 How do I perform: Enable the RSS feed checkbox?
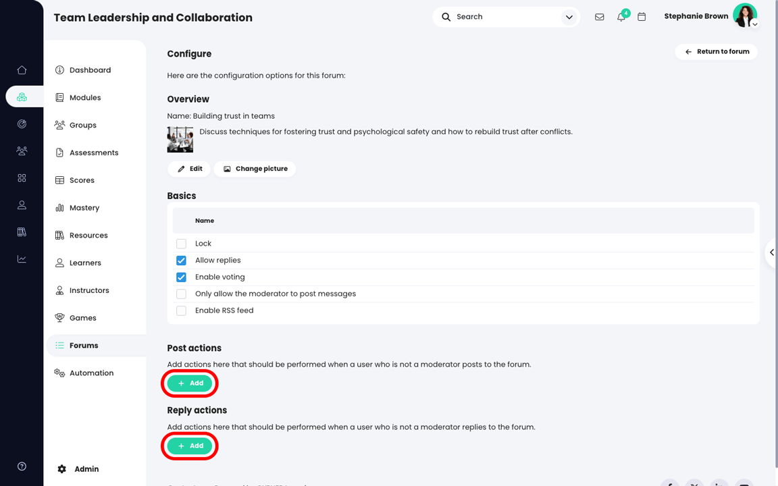click(181, 310)
